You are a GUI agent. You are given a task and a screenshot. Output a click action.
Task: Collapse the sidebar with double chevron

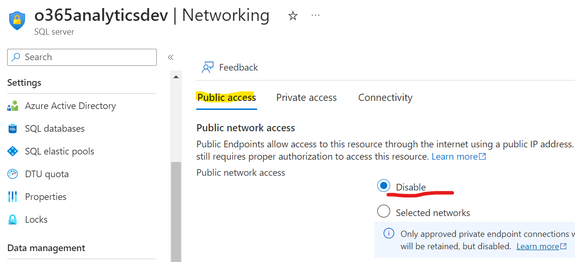pos(171,57)
